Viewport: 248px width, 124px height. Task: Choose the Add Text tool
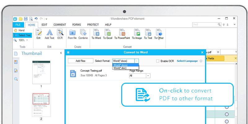50,34
